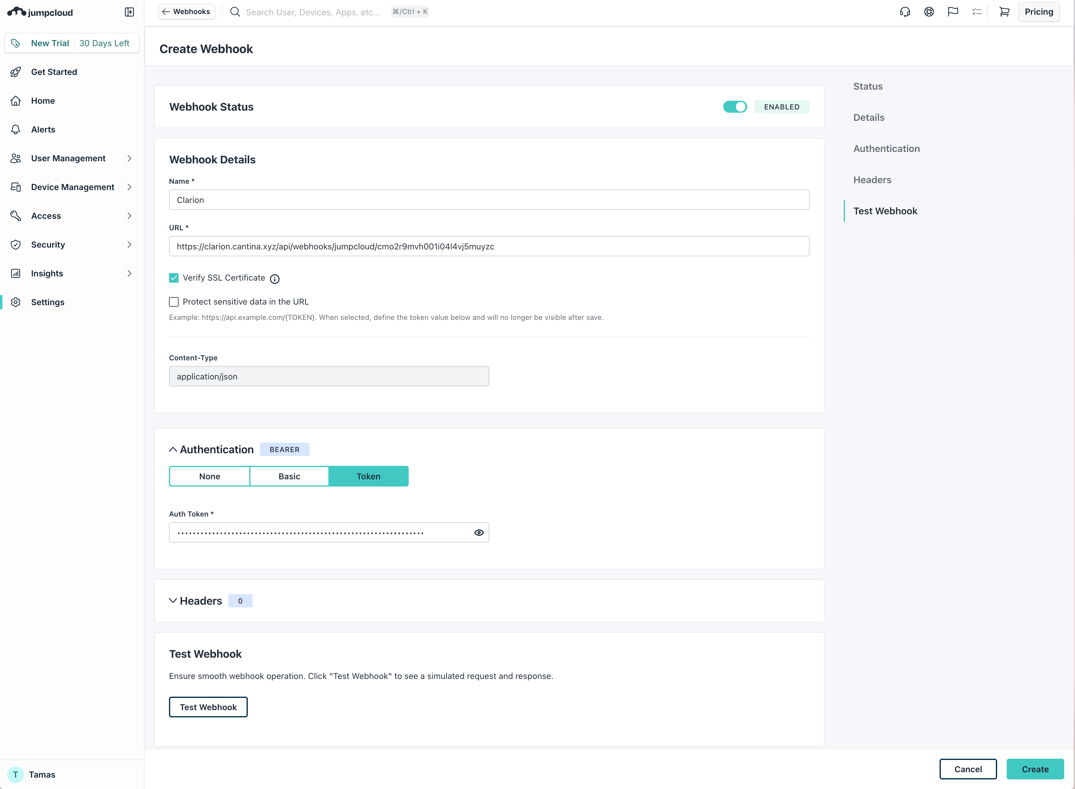Click the New Trial link

point(50,43)
